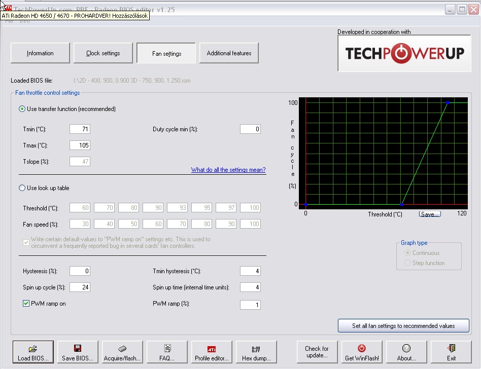
Task: Click the Loaded BIOS file path text
Action: [x=132, y=81]
